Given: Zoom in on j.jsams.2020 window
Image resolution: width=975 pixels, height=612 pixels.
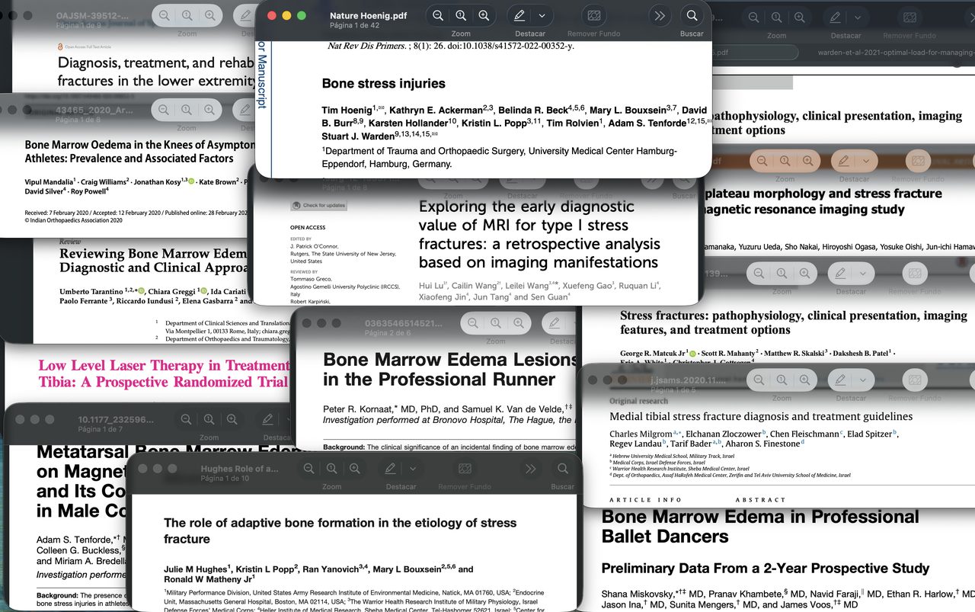Looking at the screenshot, I should (805, 380).
